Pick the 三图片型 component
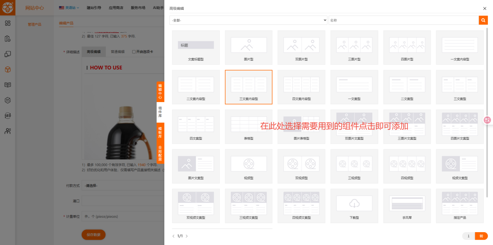Viewport: 493px width, 245px height. click(x=354, y=48)
